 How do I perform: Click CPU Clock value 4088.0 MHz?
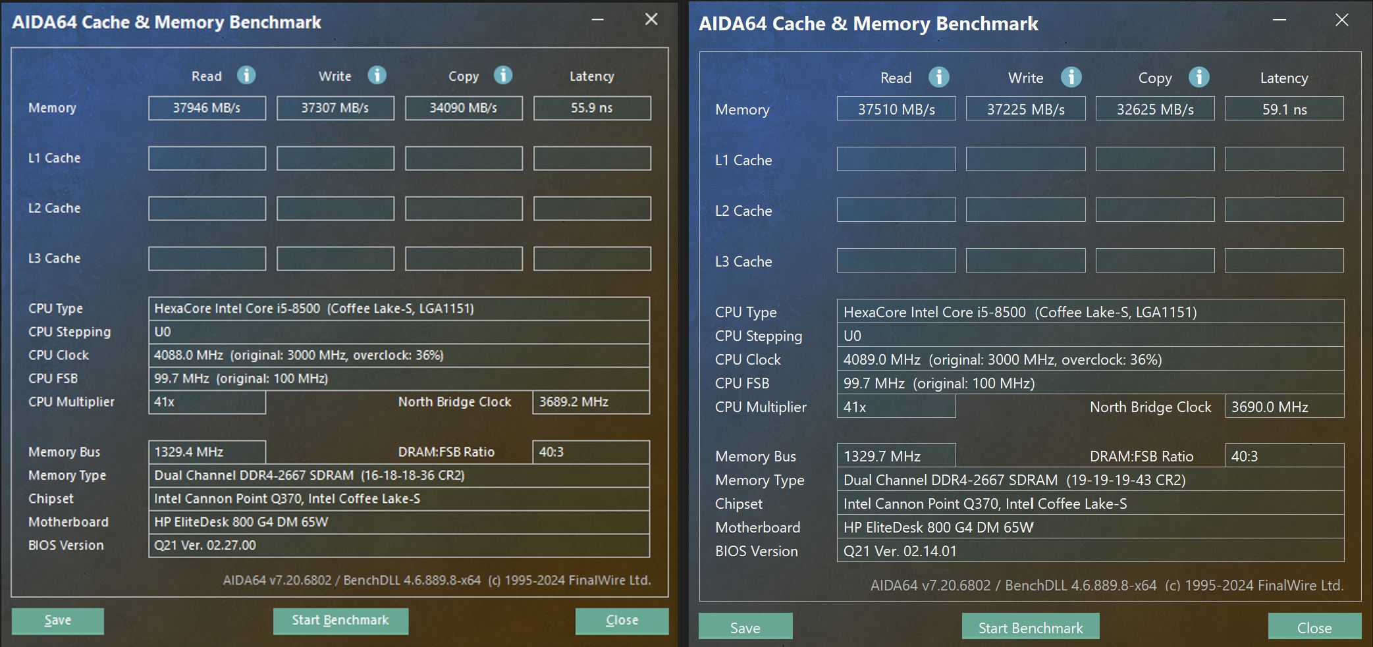399,355
